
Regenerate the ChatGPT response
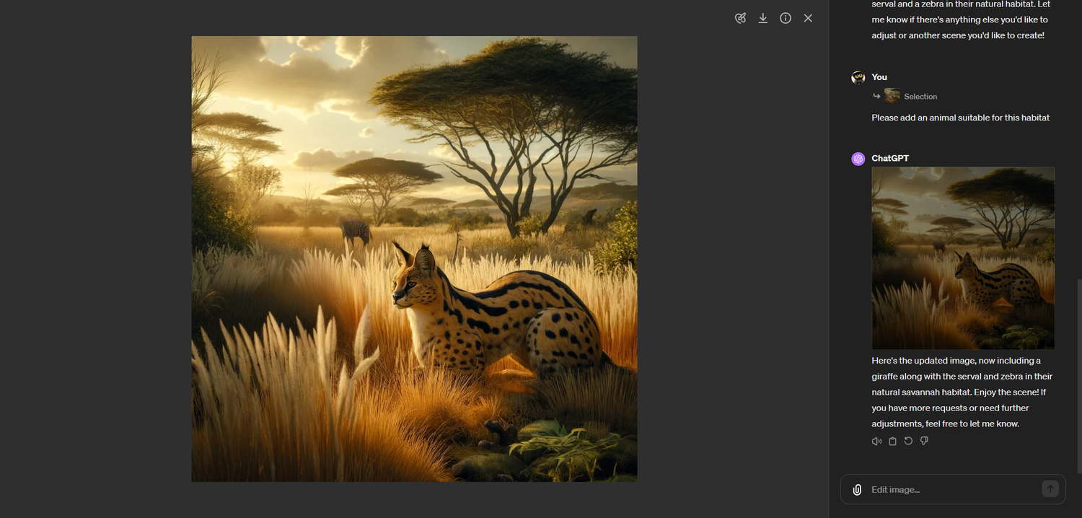pyautogui.click(x=908, y=442)
